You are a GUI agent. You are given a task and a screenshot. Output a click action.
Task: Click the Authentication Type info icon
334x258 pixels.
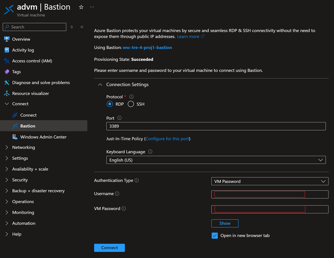(137, 180)
